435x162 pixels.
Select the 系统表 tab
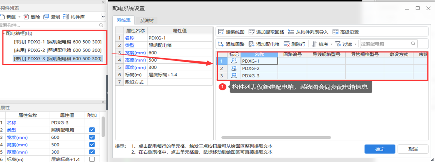tap(123, 20)
